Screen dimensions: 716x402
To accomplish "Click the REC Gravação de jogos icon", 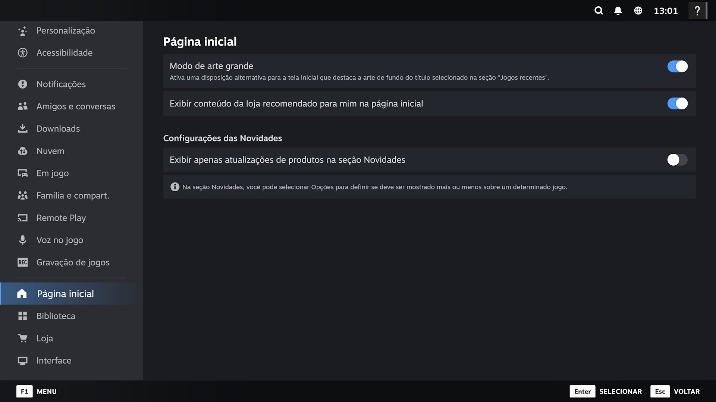I will [22, 262].
